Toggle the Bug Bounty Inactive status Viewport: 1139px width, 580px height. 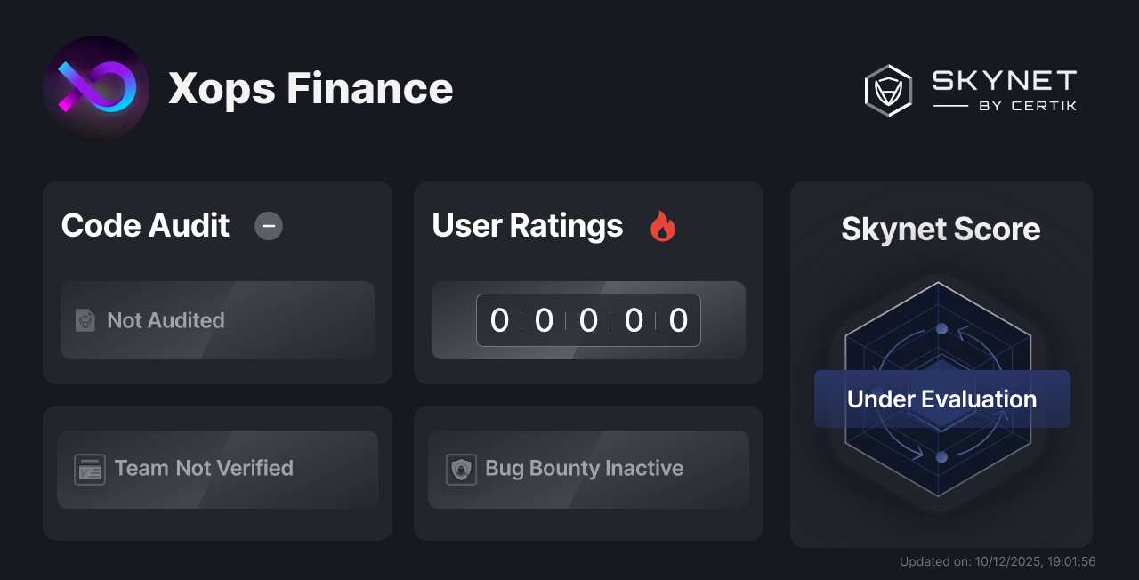[588, 469]
